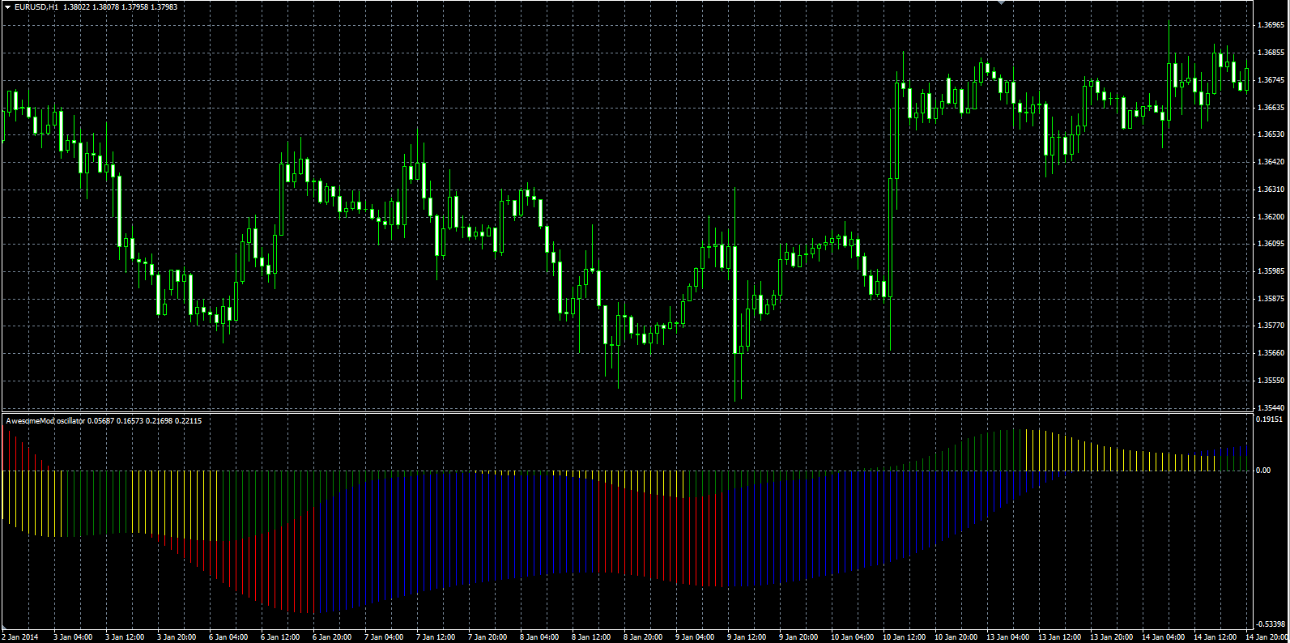Click the 1.35985 price scale label

[x=1271, y=271]
